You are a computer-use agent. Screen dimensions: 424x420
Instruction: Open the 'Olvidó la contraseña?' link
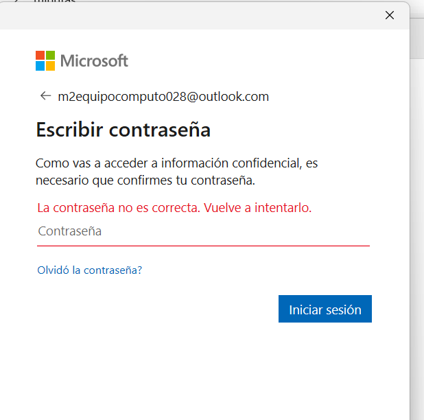coord(89,270)
